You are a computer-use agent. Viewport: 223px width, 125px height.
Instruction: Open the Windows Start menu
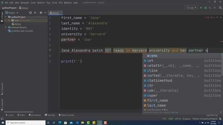tap(3, 123)
